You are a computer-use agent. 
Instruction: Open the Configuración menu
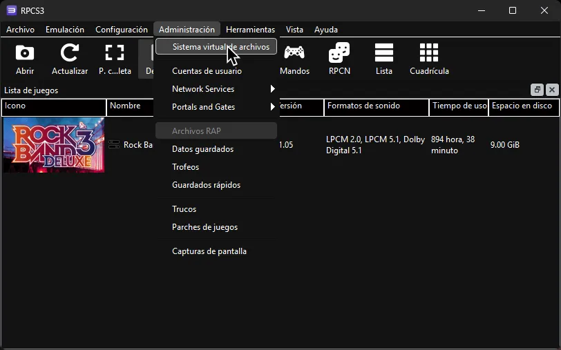pos(122,29)
